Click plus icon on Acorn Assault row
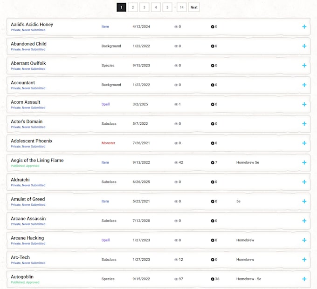Image resolution: width=317 pixels, height=289 pixels. tap(304, 104)
